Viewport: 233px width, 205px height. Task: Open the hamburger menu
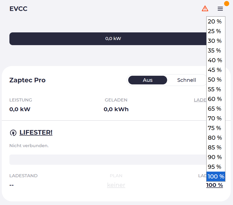(x=220, y=9)
